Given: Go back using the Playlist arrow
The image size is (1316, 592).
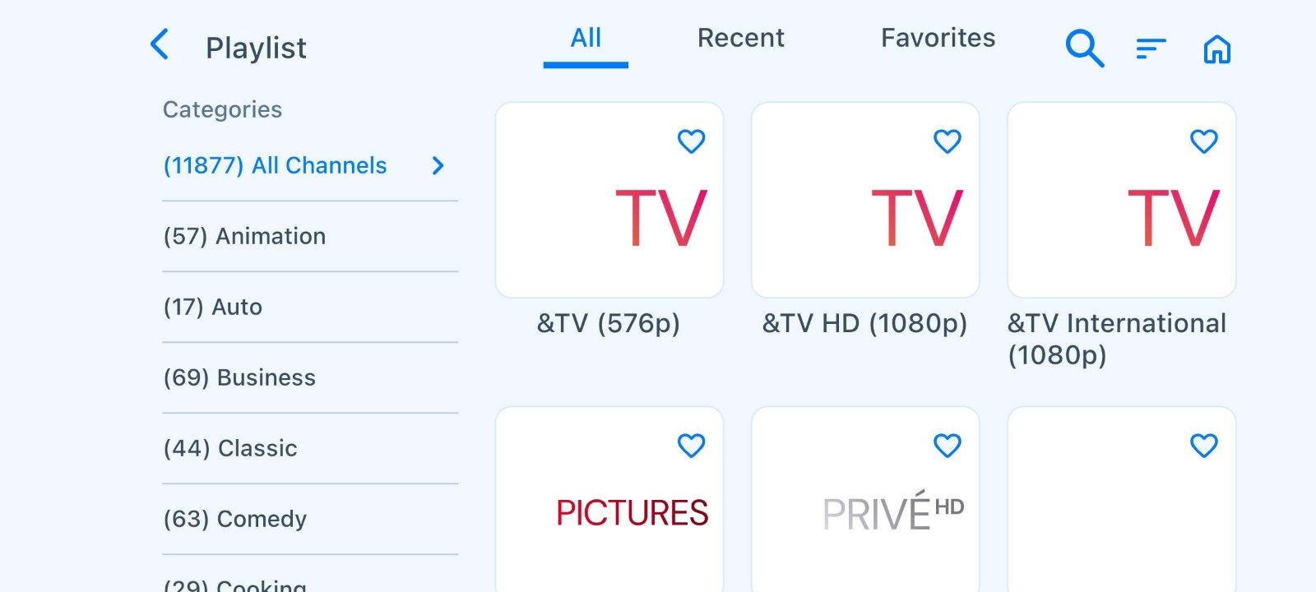Looking at the screenshot, I should (160, 45).
